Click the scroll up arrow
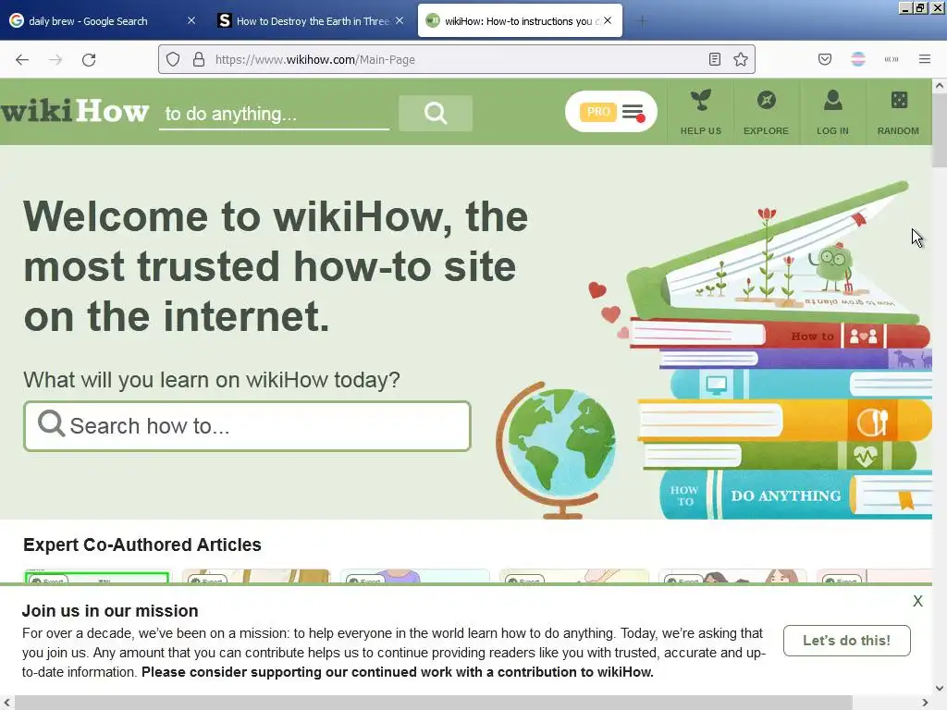 point(940,86)
